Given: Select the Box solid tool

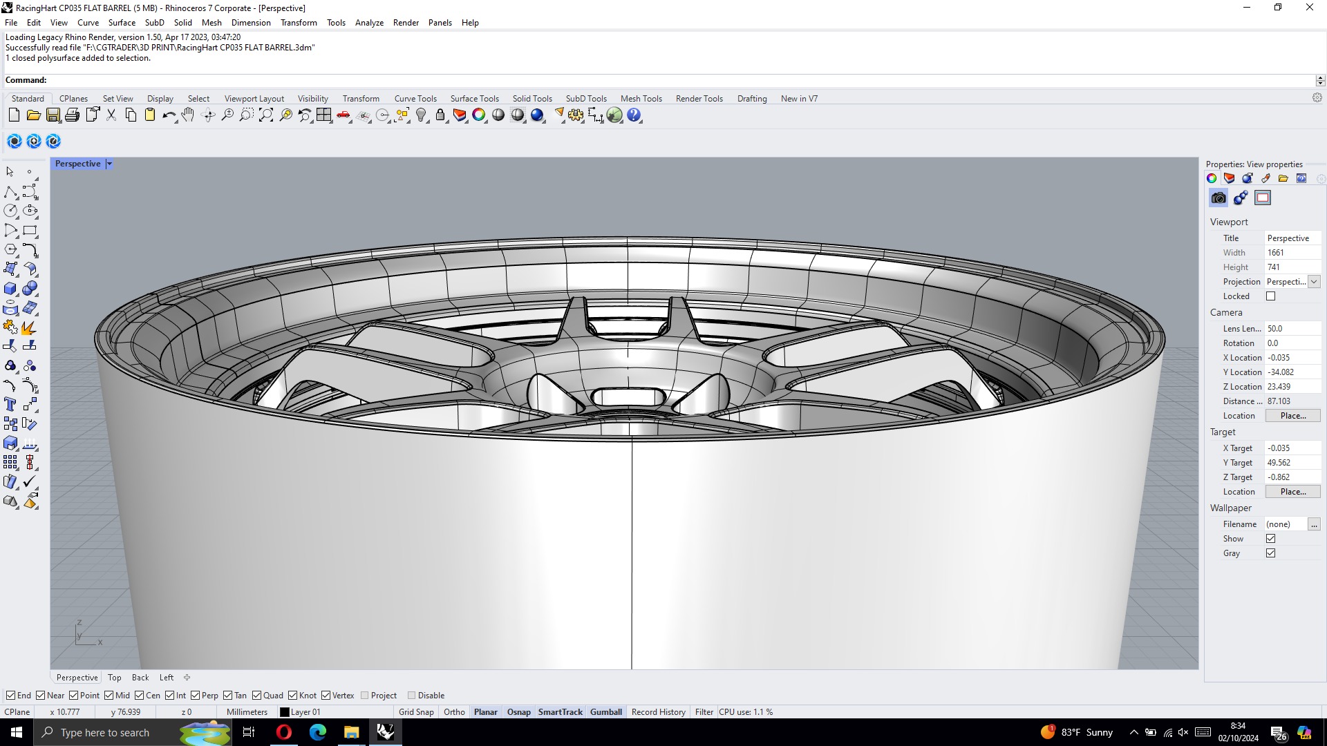Looking at the screenshot, I should [10, 289].
